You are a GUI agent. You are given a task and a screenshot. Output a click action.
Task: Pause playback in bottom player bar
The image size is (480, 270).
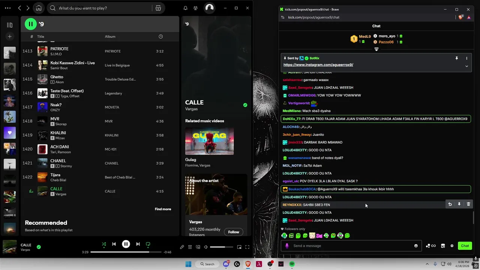pyautogui.click(x=126, y=244)
